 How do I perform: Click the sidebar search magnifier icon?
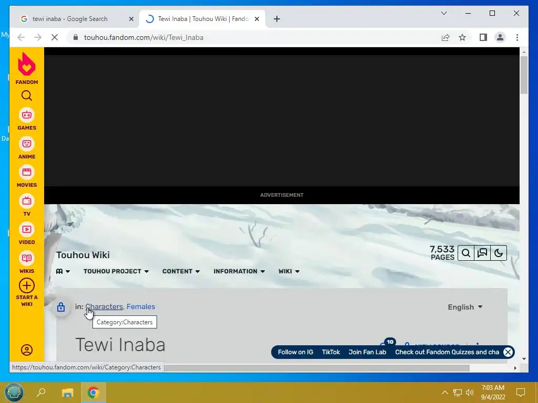pyautogui.click(x=26, y=96)
